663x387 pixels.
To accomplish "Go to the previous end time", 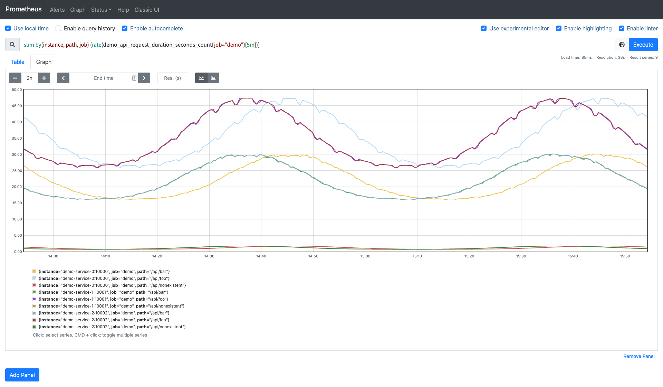I will tap(63, 78).
